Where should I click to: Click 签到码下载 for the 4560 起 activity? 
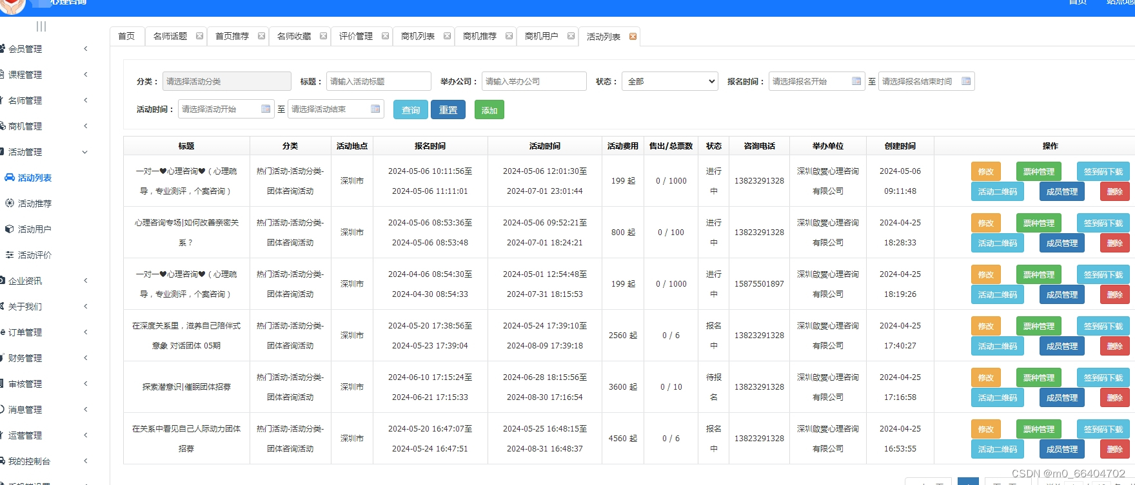tap(1103, 429)
